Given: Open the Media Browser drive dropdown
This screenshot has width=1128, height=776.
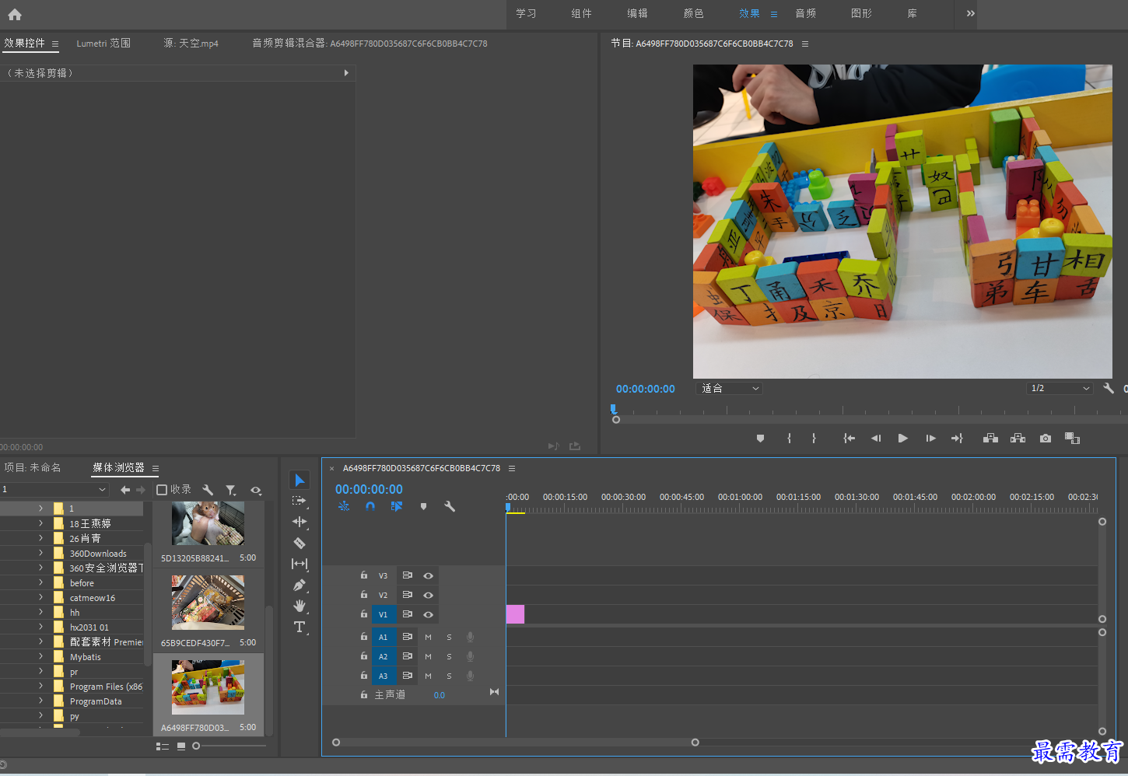Looking at the screenshot, I should [54, 490].
